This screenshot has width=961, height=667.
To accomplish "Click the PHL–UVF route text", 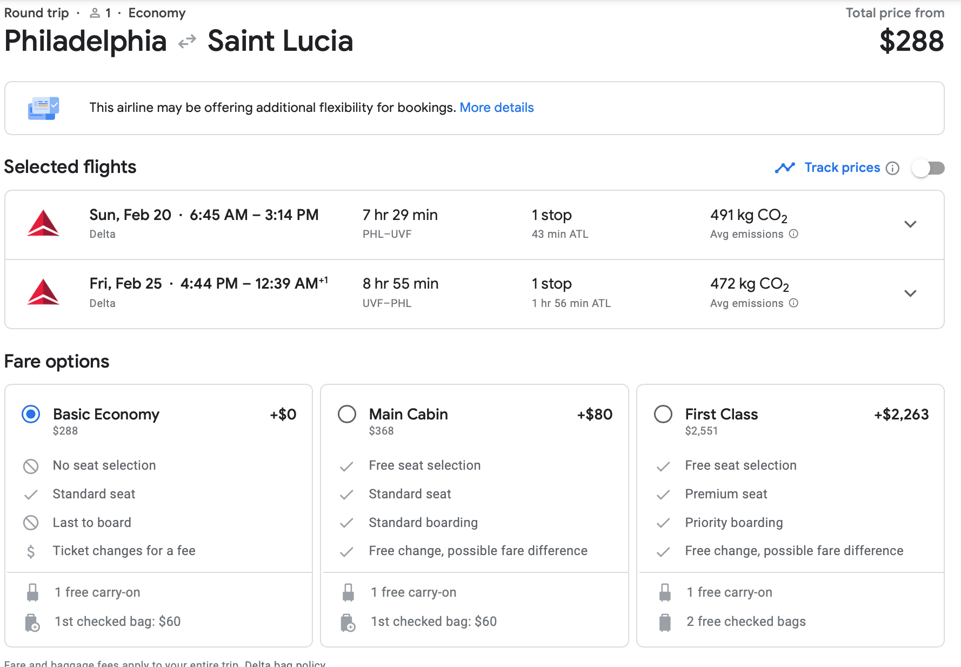I will pos(387,234).
